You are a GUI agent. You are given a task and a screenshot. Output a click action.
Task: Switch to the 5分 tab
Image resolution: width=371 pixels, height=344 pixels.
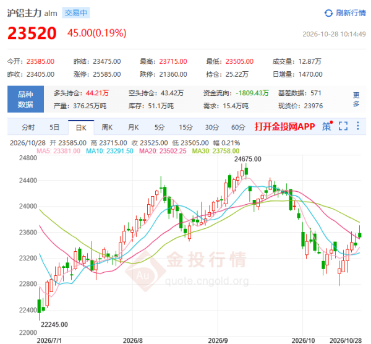pyautogui.click(x=160, y=127)
